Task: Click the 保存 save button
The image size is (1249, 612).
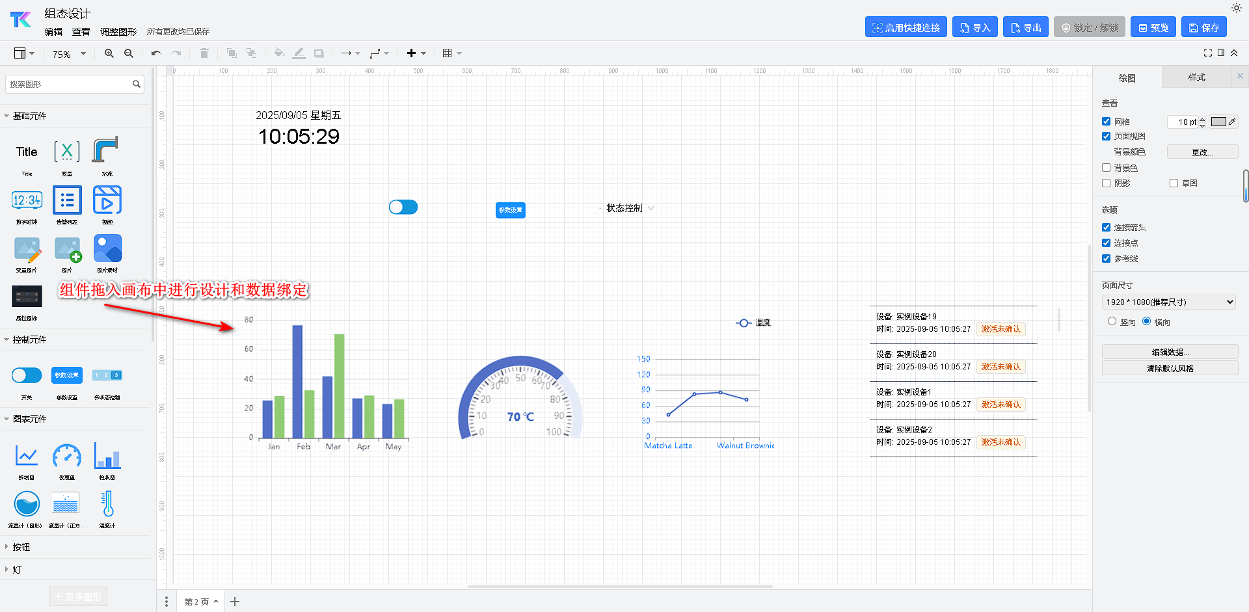Action: coord(1204,27)
